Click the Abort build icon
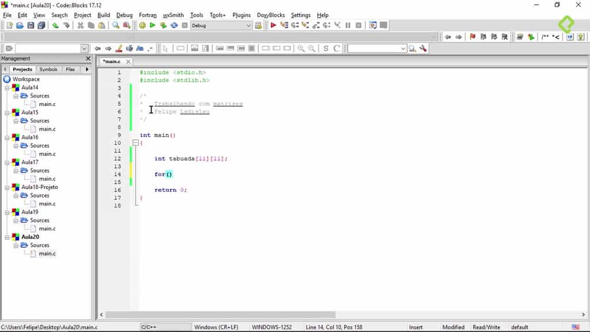 [x=185, y=25]
